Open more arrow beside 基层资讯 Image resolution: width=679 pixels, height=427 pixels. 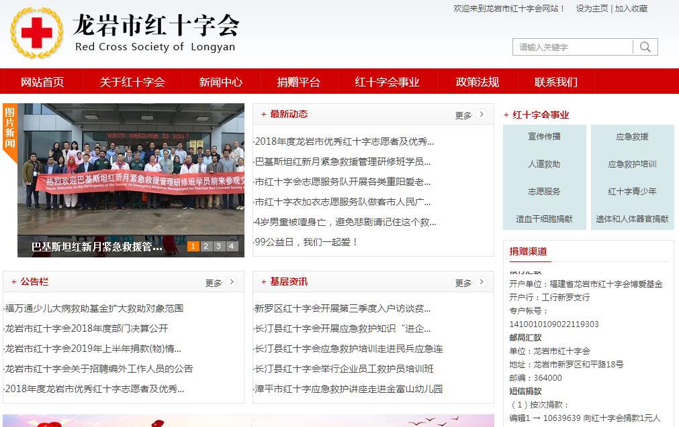point(480,282)
